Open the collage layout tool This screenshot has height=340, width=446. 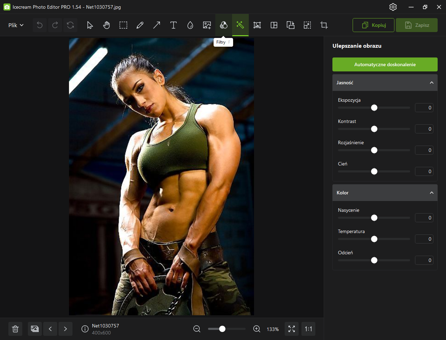tap(274, 25)
